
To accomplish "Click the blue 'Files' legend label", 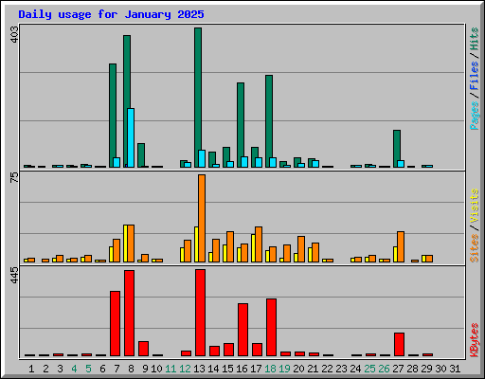I will tap(474, 75).
